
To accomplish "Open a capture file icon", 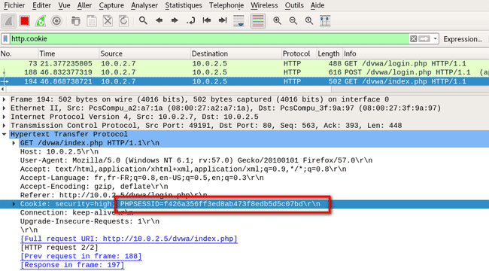I will (76, 21).
